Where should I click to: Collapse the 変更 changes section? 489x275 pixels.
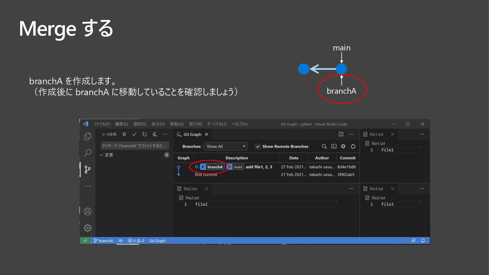click(101, 155)
